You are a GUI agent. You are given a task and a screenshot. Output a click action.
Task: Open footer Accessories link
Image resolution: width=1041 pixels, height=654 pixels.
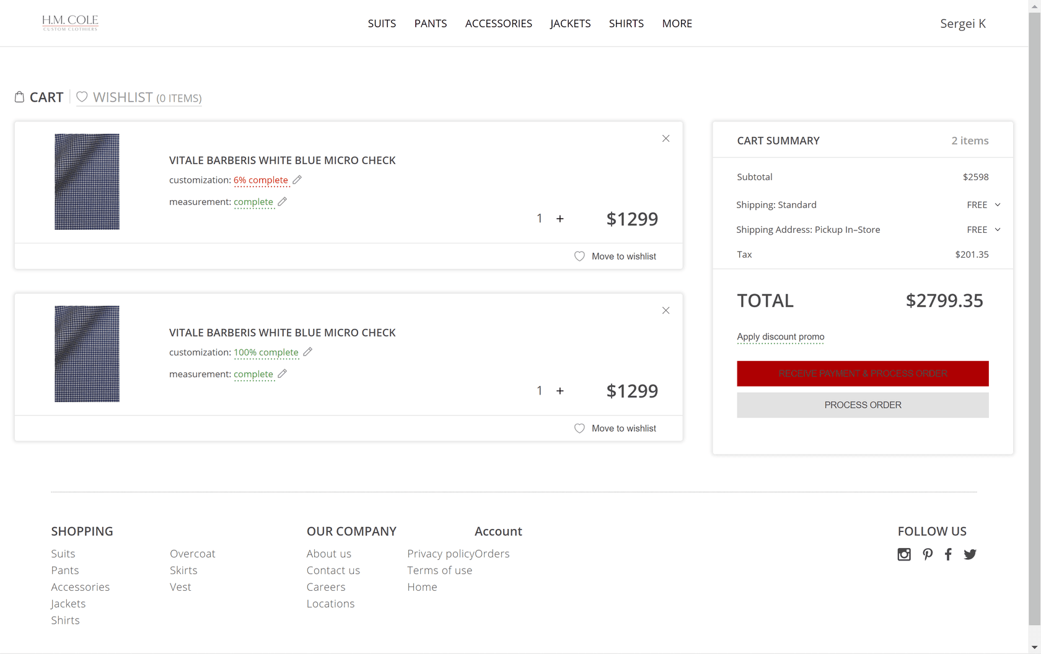point(81,587)
